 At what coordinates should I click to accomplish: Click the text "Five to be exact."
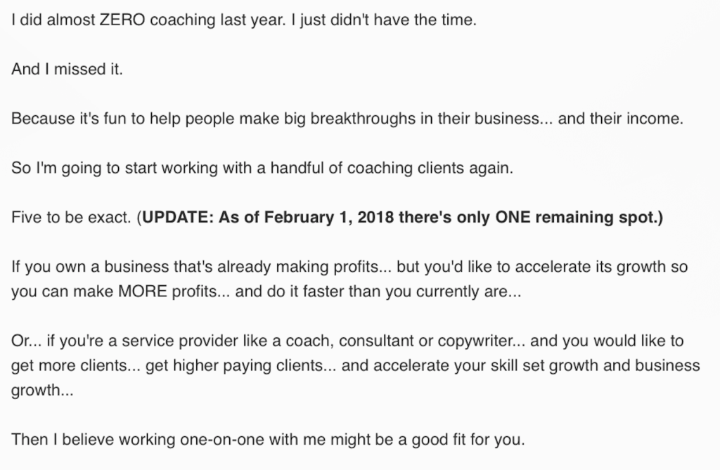[71, 218]
